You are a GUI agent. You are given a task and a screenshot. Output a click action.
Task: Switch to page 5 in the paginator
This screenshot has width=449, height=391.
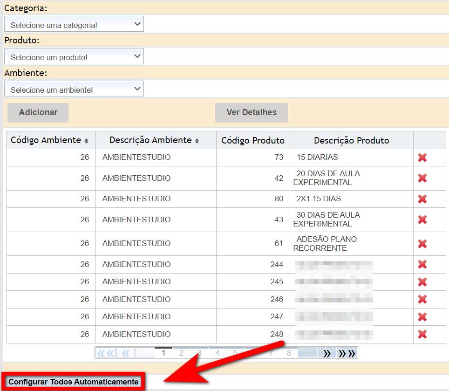[235, 353]
